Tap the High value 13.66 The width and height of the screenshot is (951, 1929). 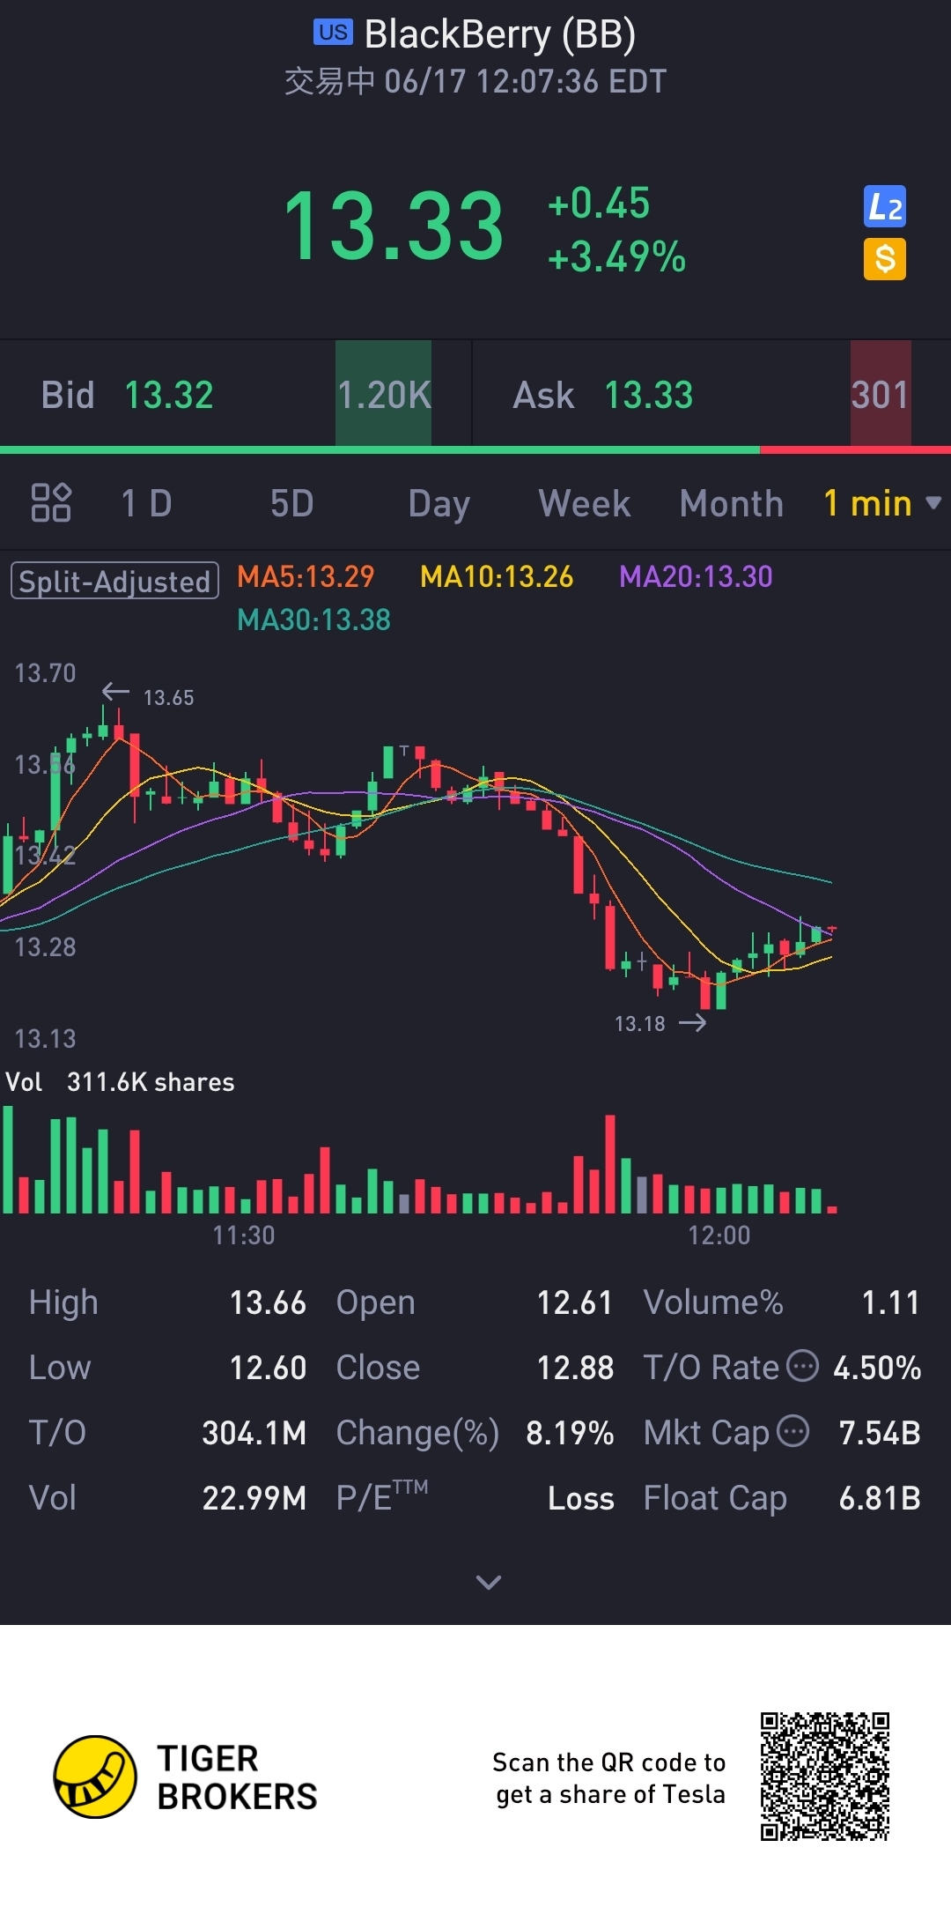coord(268,1302)
